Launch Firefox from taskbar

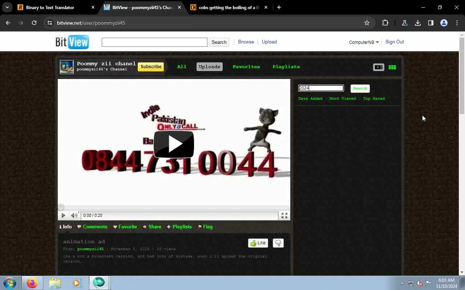click(32, 283)
